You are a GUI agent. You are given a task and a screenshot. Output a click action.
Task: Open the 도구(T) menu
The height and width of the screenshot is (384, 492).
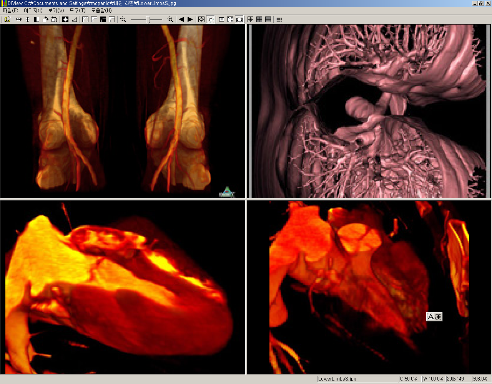pyautogui.click(x=77, y=11)
